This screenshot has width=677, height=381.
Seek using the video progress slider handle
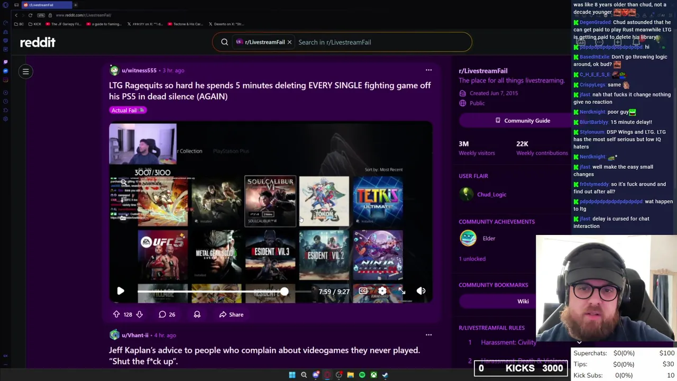coord(285,291)
